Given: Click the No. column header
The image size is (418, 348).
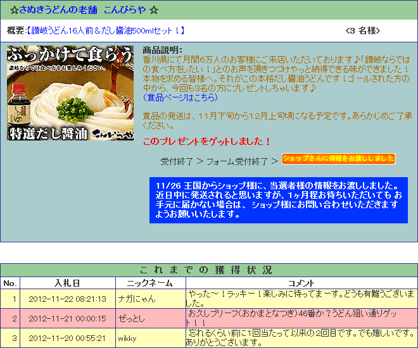Looking at the screenshot, I should (10, 283).
